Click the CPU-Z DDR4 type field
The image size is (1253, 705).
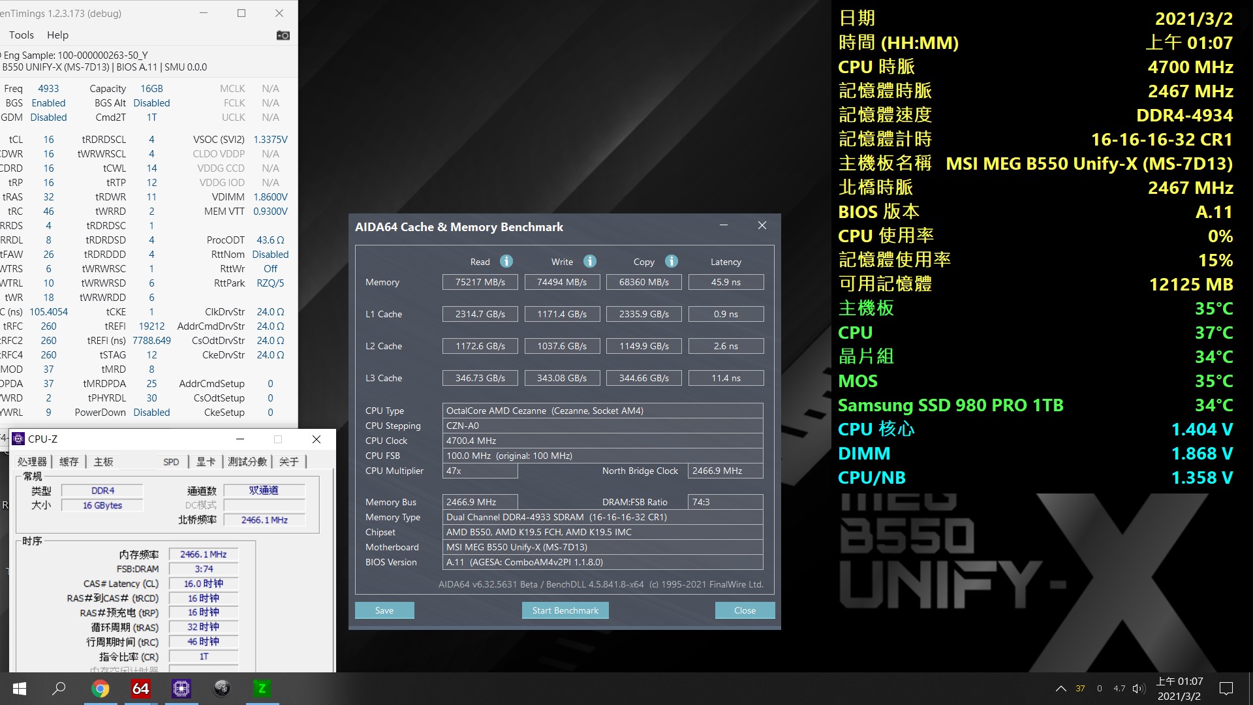[102, 490]
